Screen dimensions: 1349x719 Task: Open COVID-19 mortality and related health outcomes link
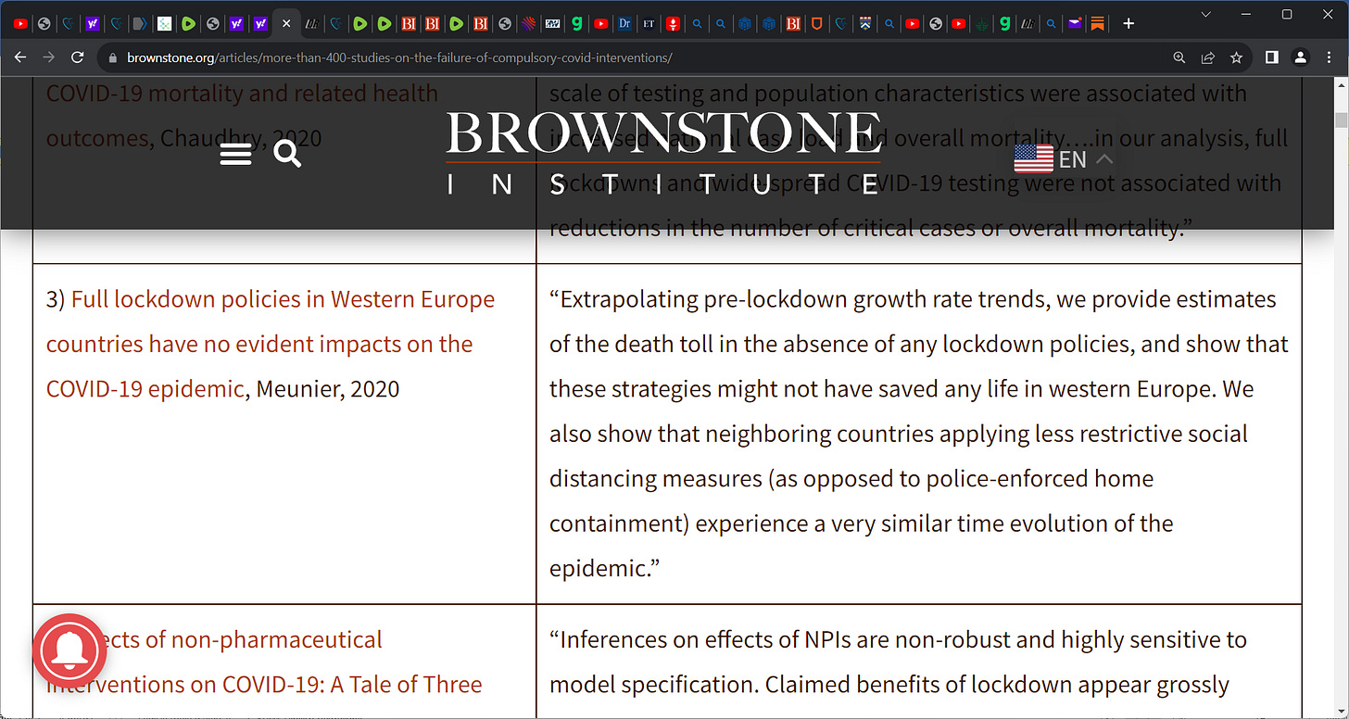[242, 116]
